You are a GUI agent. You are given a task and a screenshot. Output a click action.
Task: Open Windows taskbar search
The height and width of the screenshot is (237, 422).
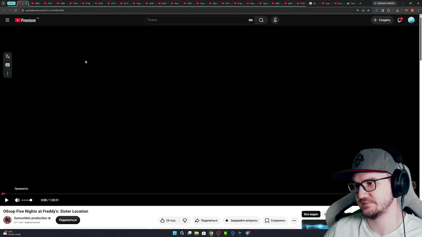click(x=182, y=233)
